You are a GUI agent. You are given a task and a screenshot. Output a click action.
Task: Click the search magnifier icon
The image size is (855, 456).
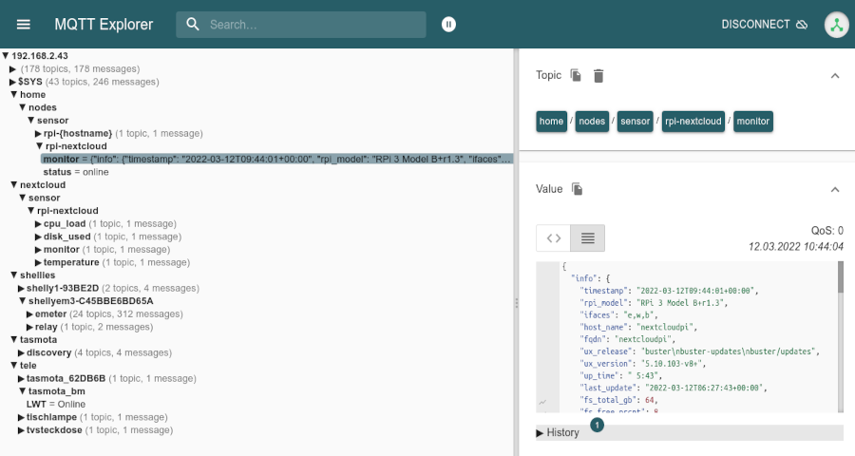coord(193,25)
